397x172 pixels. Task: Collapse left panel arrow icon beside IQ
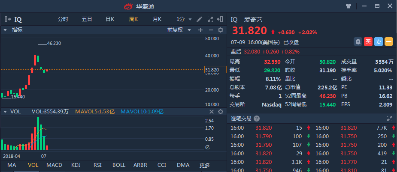8,19
